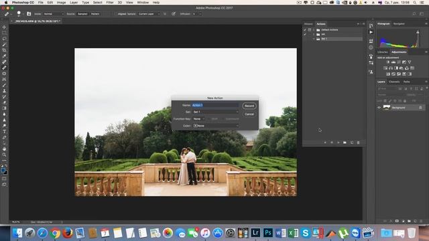The width and height of the screenshot is (429, 241).
Task: Select the Zoom tool
Action: [4, 155]
